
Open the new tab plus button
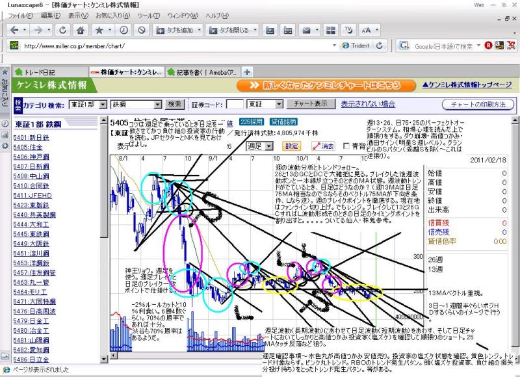coord(247,71)
